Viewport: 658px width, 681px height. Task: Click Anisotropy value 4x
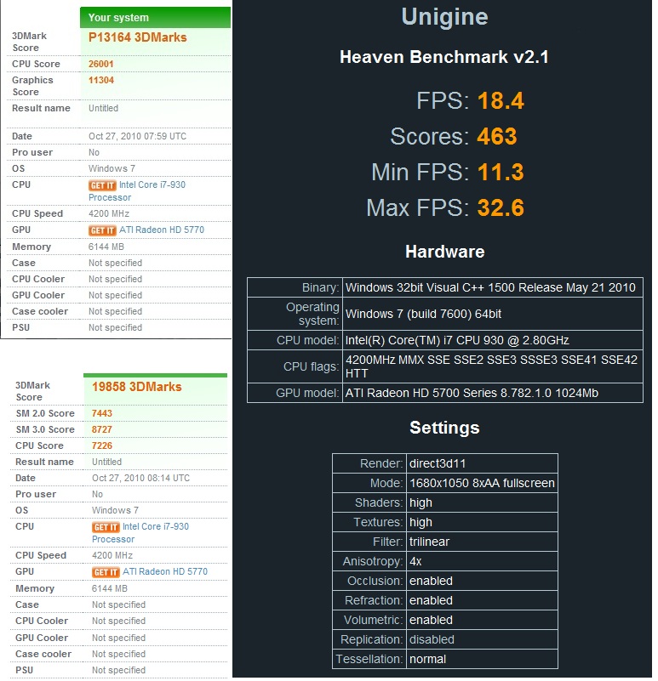pyautogui.click(x=482, y=561)
